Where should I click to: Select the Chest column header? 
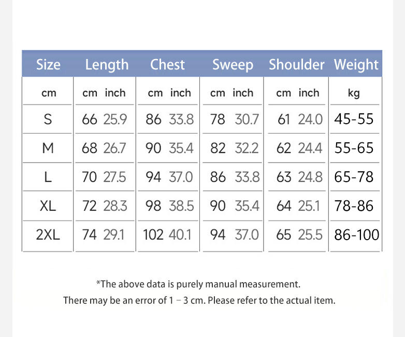167,65
